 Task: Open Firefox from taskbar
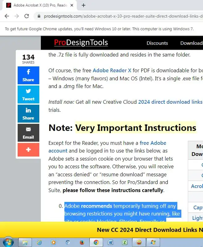82,242
